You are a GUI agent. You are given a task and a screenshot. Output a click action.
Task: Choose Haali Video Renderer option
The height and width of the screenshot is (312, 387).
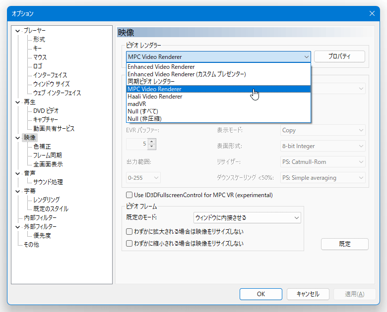point(218,97)
